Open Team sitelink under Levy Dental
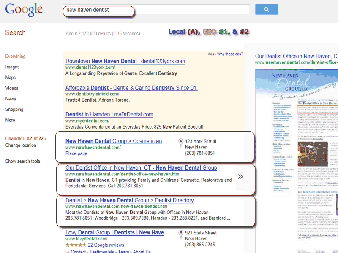338x253 pixels. [x=123, y=251]
